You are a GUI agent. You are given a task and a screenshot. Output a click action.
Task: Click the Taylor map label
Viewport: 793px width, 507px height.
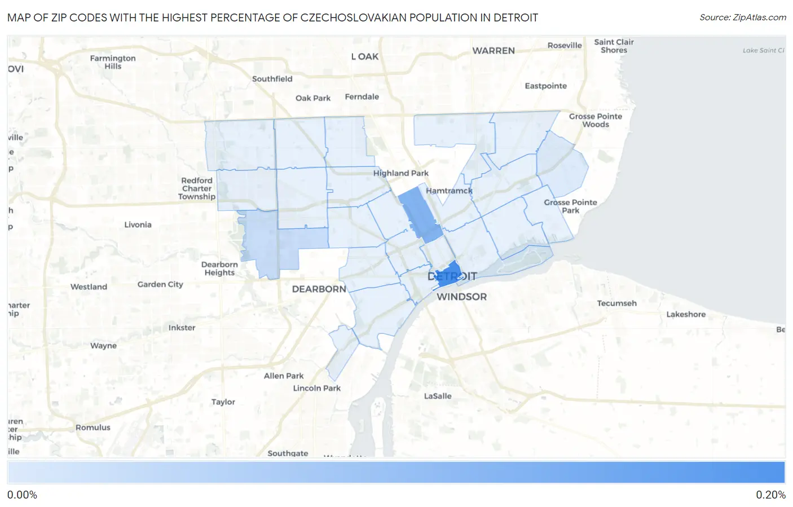tap(223, 402)
